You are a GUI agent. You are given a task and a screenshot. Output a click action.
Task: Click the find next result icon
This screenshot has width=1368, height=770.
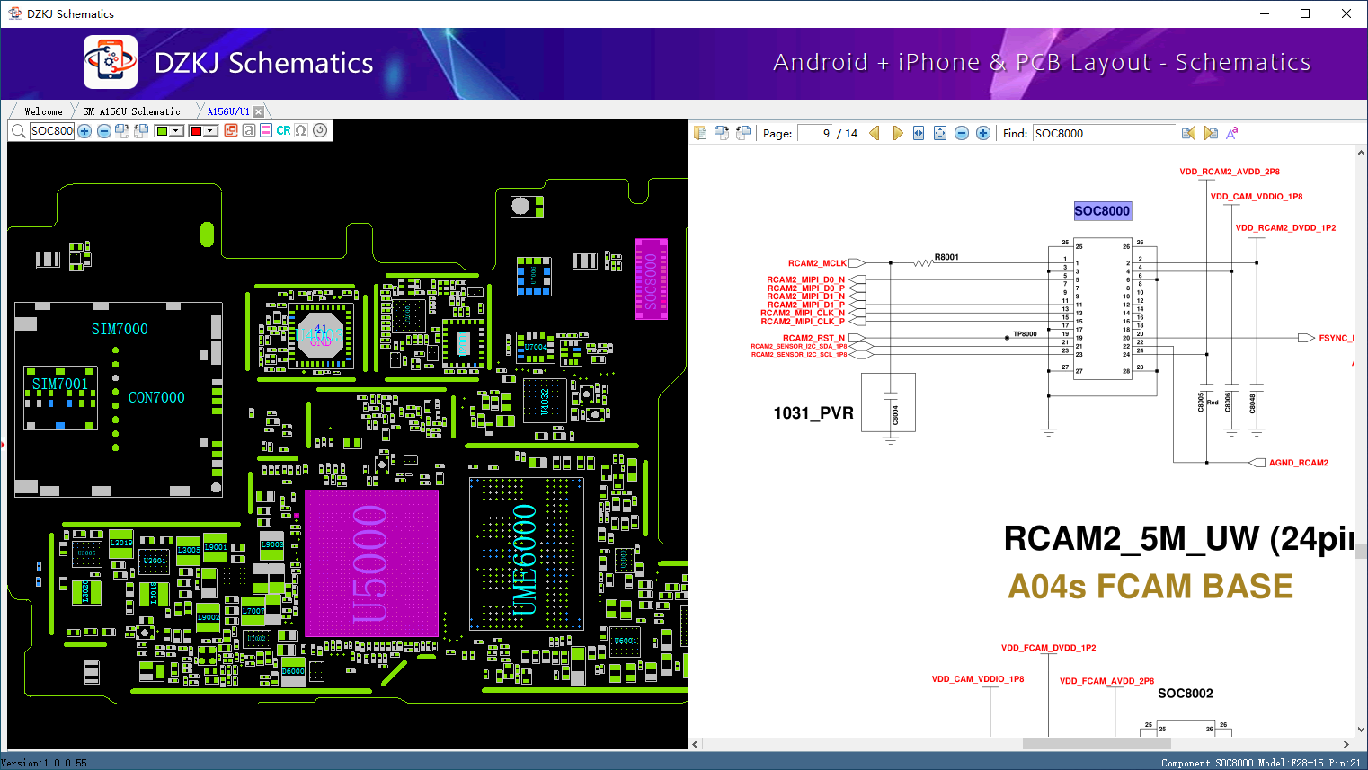pos(1211,133)
